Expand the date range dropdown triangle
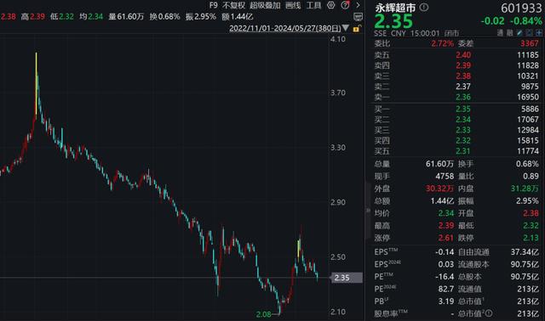This screenshot has width=545, height=321. [x=346, y=28]
